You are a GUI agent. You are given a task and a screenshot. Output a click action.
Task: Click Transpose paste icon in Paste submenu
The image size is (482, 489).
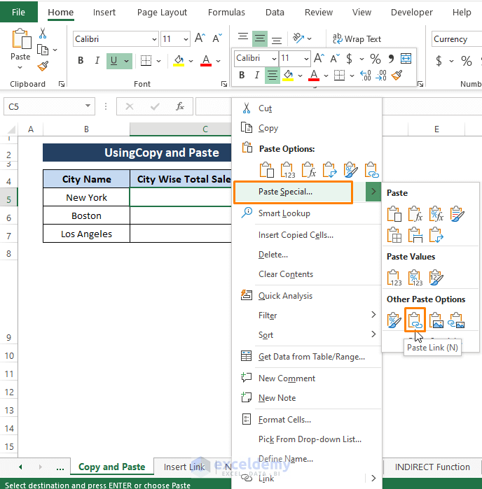(436, 235)
